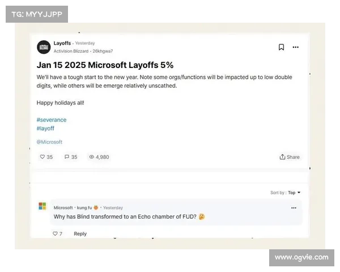Open the Activision Blizzard company link
This screenshot has height=272, width=340.
pyautogui.click(x=71, y=51)
